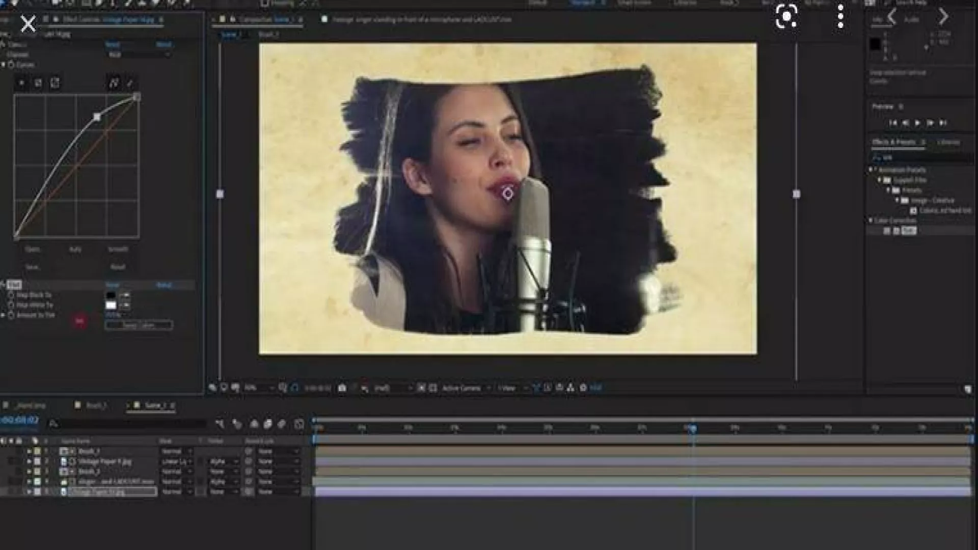Toggle the Curves effect stopwatch
The image size is (978, 550).
11,65
